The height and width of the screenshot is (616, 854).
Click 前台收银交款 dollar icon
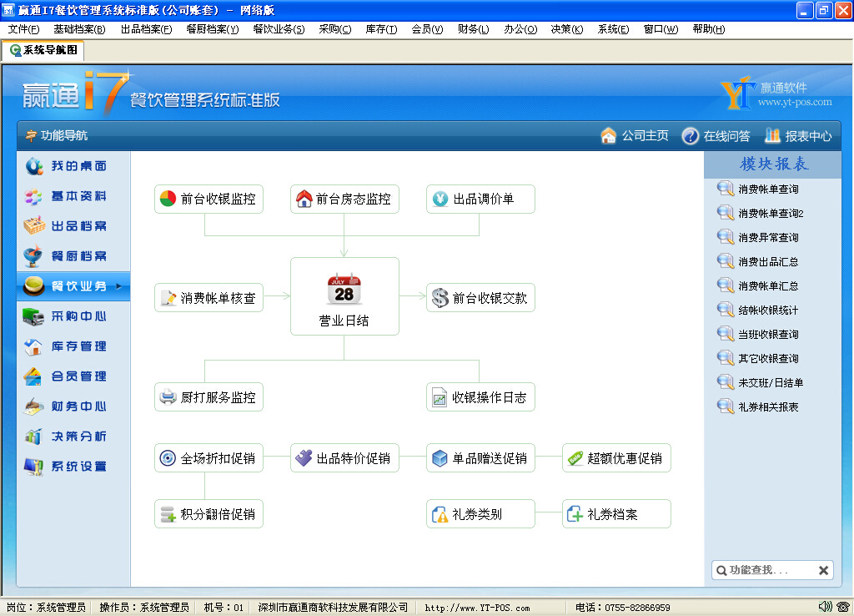click(x=440, y=298)
